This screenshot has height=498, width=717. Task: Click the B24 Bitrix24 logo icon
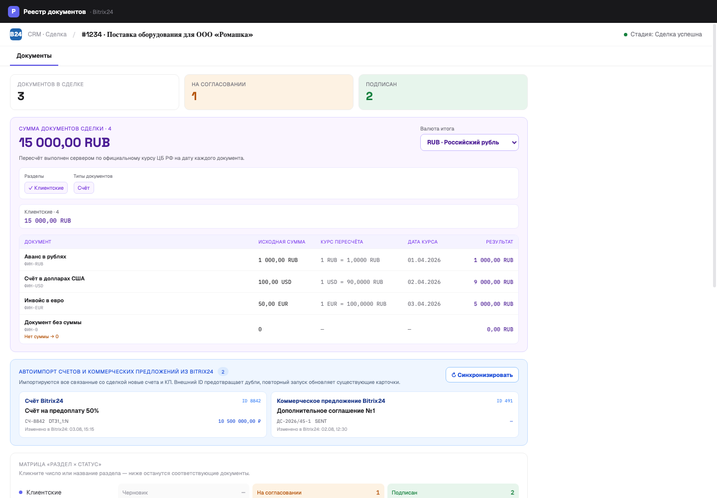coord(16,34)
